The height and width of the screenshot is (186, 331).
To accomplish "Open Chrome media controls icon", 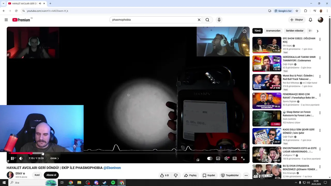I will (x=315, y=11).
